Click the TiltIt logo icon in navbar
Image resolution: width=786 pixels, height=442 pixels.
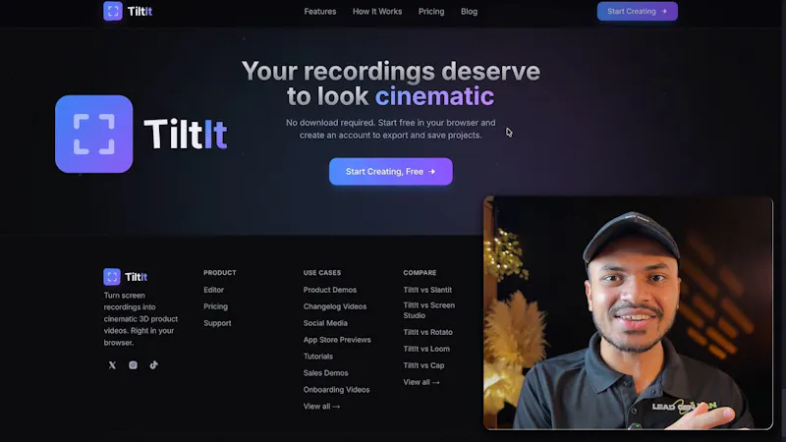[113, 11]
